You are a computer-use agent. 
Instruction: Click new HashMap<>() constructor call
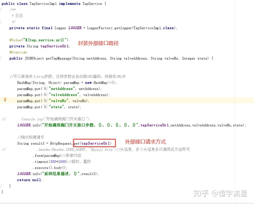pos(100,83)
